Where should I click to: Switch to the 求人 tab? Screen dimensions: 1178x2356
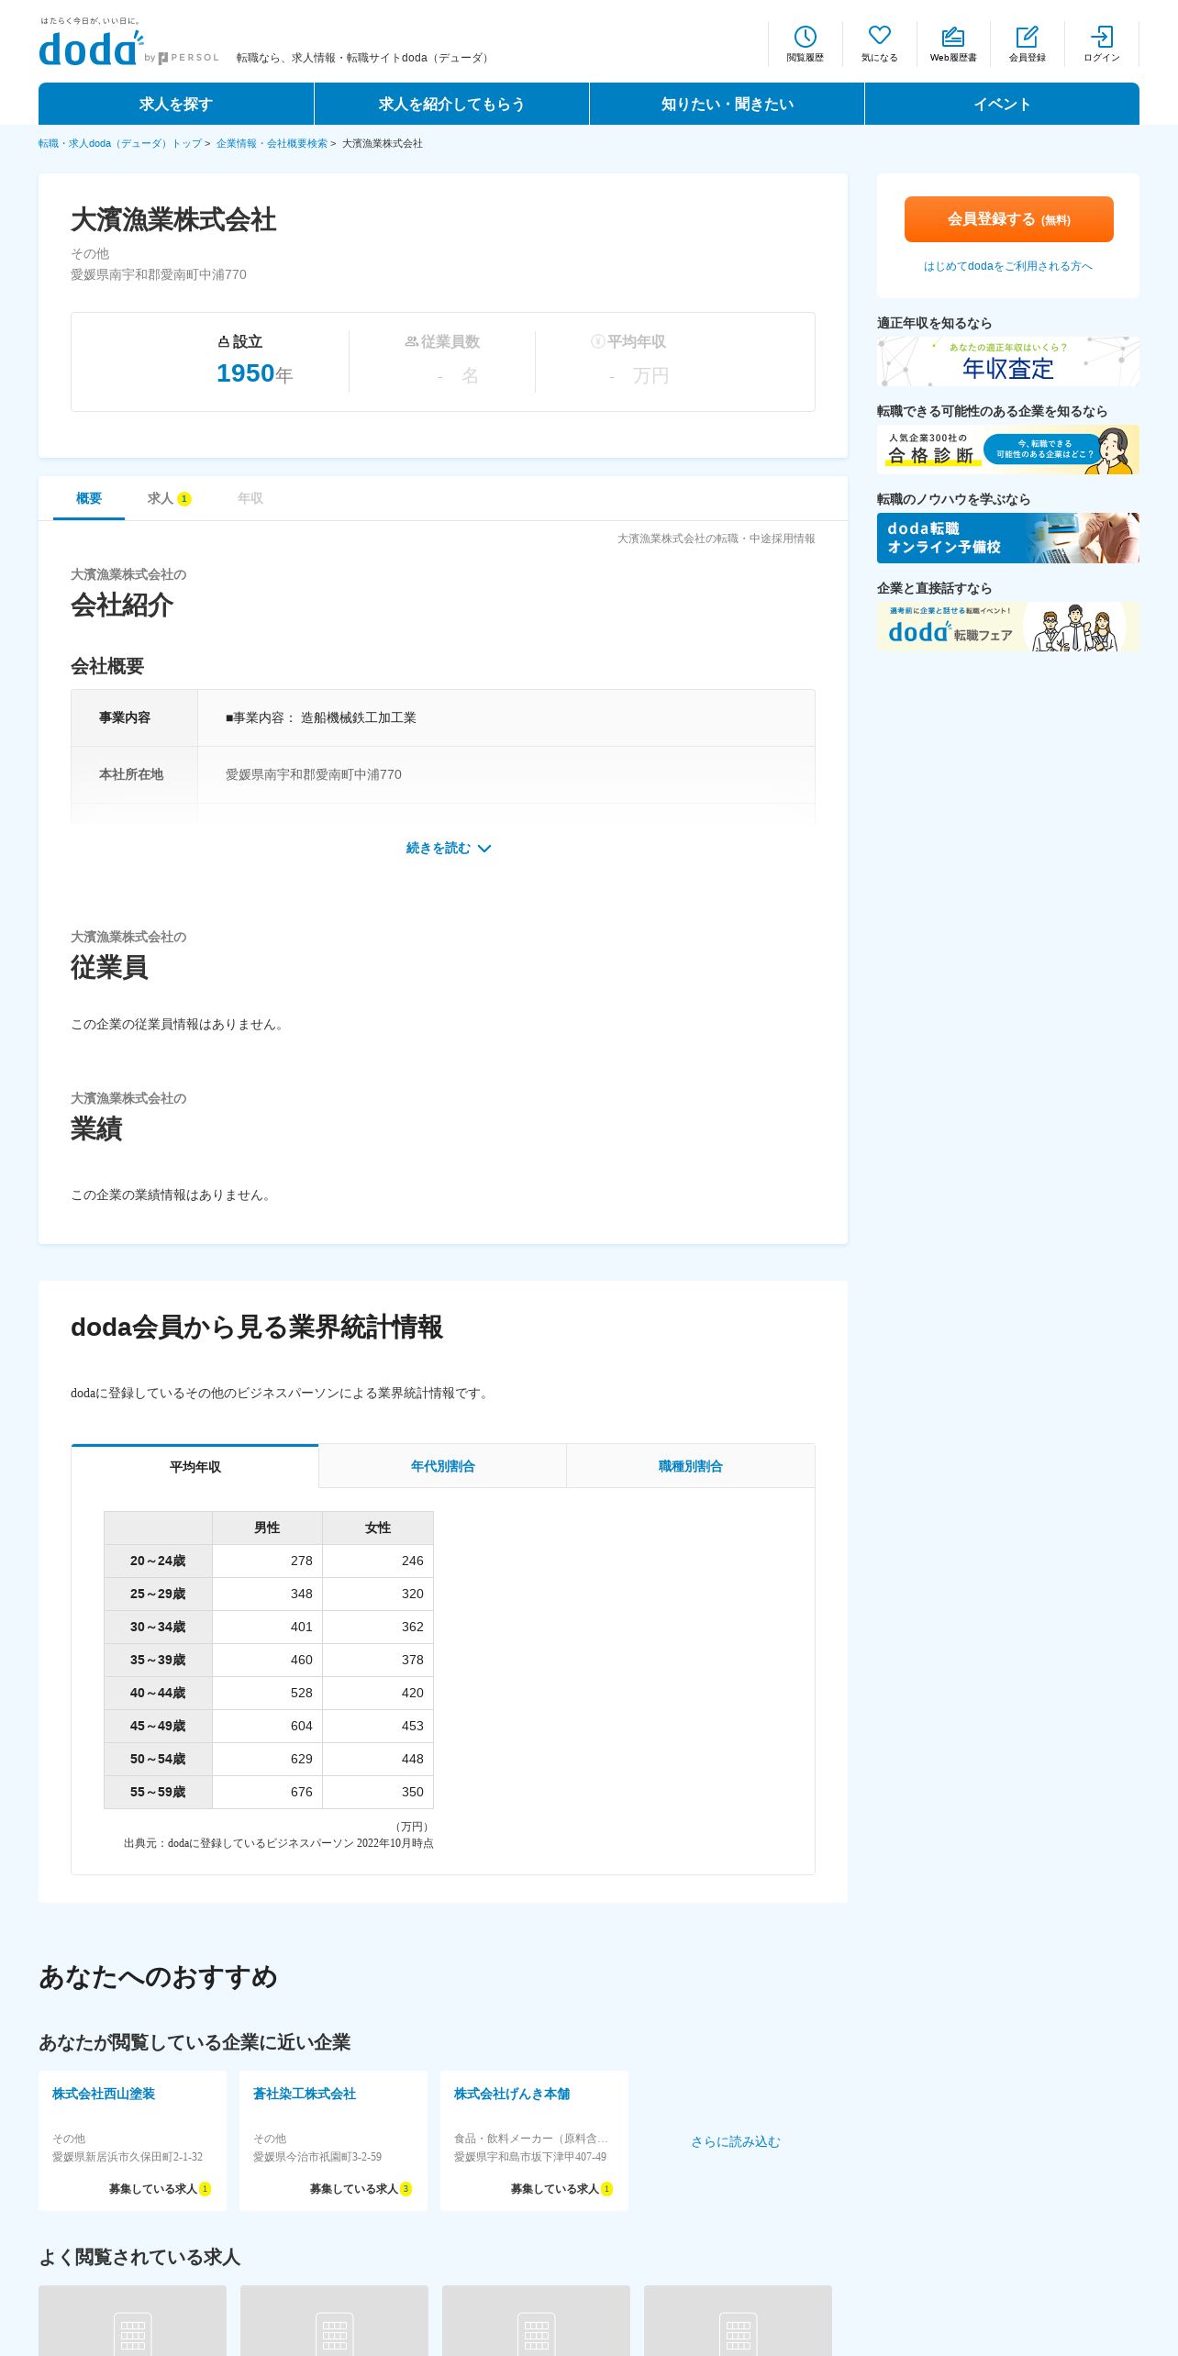(x=169, y=498)
